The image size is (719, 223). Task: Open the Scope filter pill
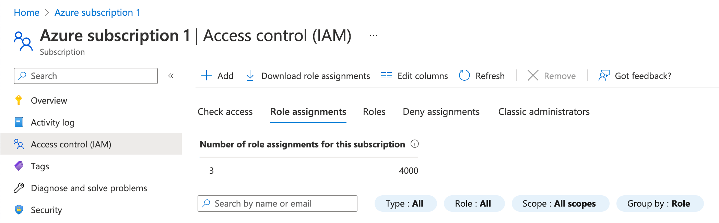[560, 204]
